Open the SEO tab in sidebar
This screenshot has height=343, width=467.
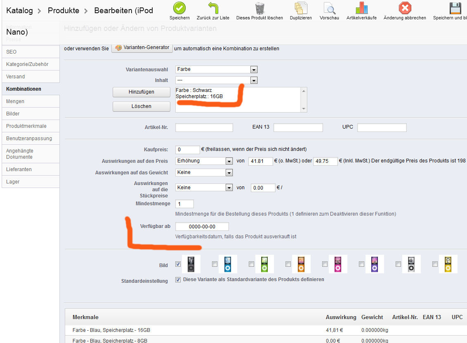(31, 52)
